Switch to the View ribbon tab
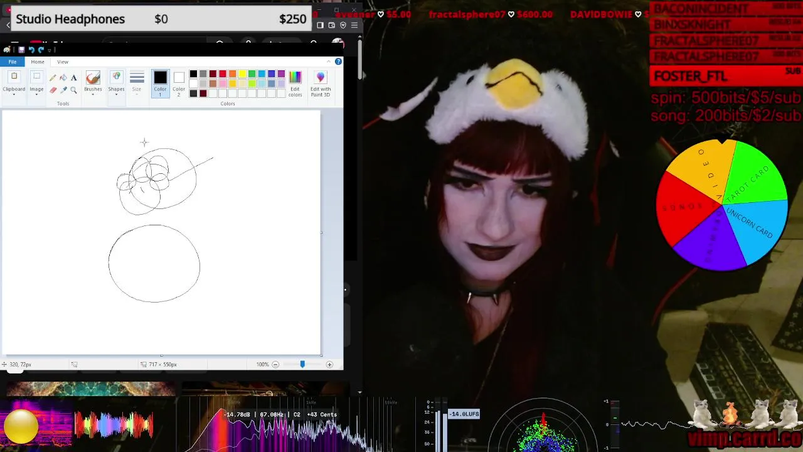Screen dimensions: 803x452 [x=63, y=62]
